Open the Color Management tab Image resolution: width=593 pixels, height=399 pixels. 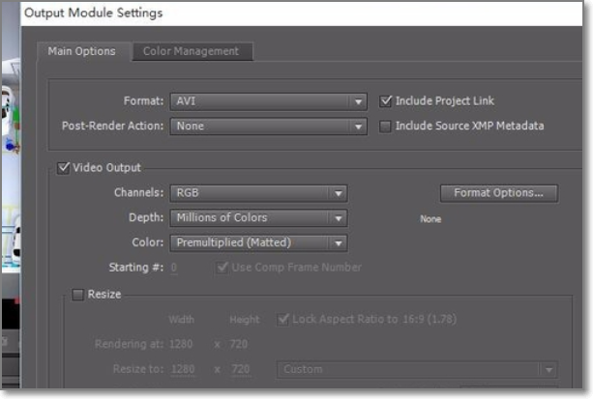191,51
